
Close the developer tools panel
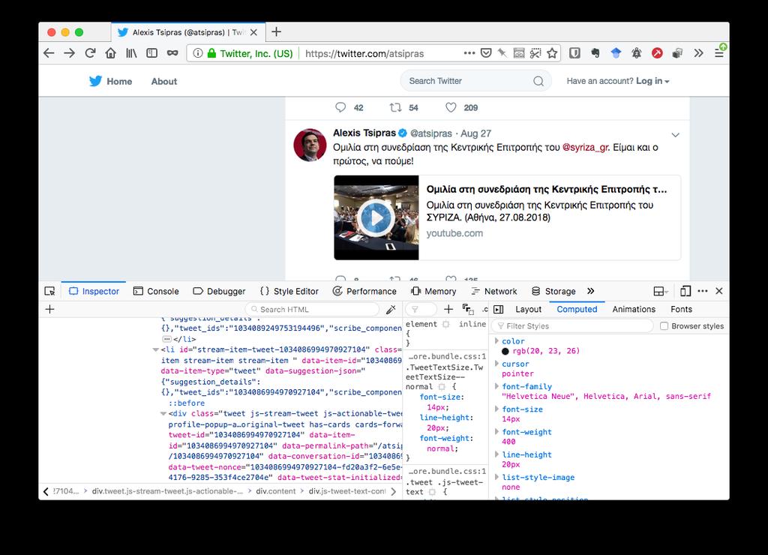click(x=719, y=291)
